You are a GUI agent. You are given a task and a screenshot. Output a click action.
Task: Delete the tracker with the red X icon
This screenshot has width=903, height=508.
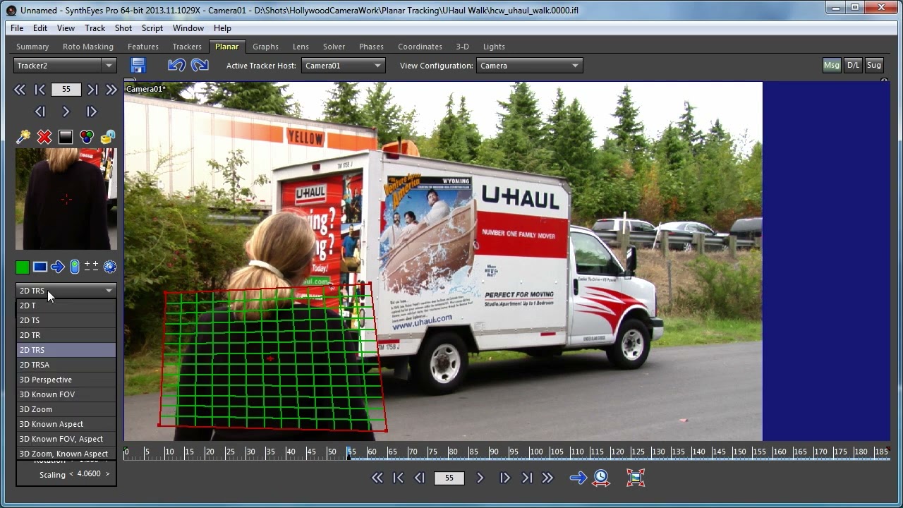(44, 137)
